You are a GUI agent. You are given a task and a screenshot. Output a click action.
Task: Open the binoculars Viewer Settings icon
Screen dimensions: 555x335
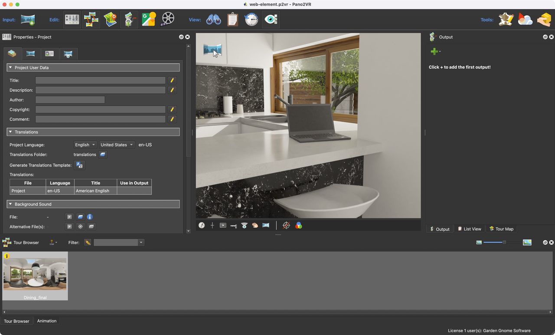[x=213, y=20]
